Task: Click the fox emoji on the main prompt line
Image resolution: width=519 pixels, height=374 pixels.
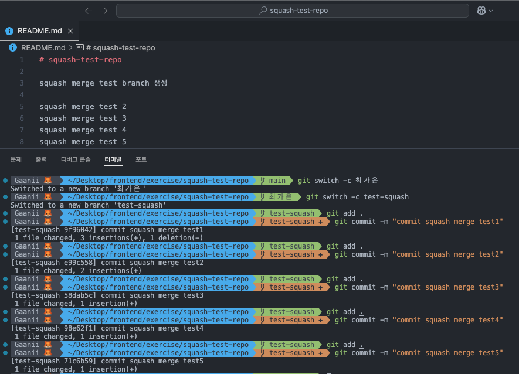Action: point(48,181)
